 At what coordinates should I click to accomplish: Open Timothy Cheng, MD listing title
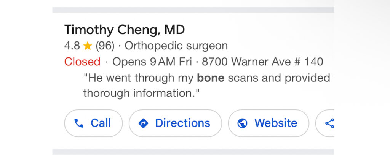125,30
